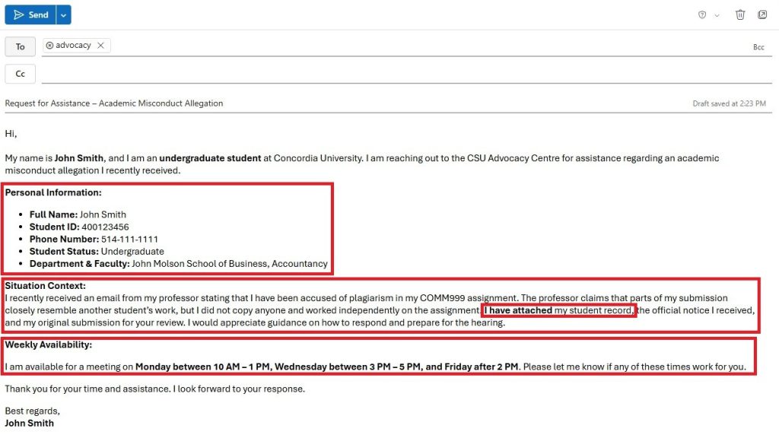Place cursor on the greeting 'Hi,'

[x=11, y=134]
